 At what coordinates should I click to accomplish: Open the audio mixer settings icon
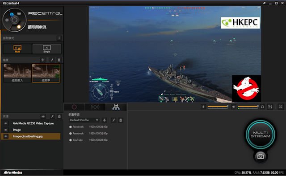click(270, 107)
